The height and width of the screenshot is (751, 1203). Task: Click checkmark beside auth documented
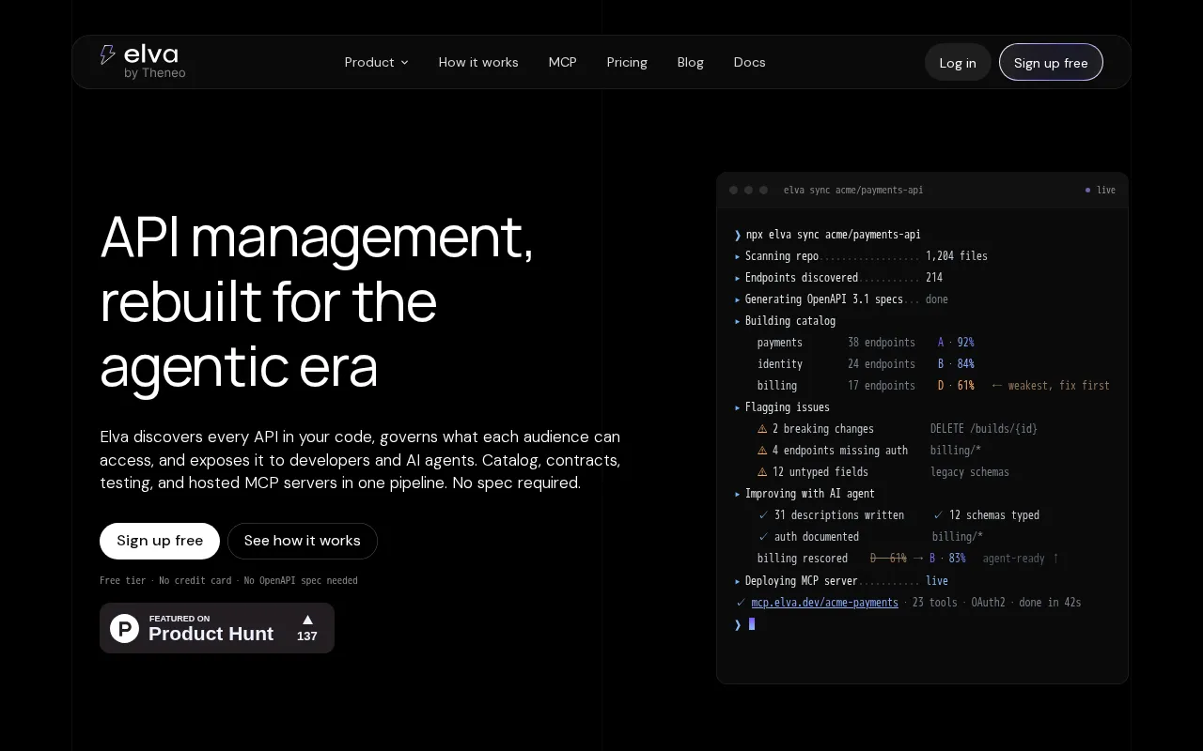tap(763, 537)
